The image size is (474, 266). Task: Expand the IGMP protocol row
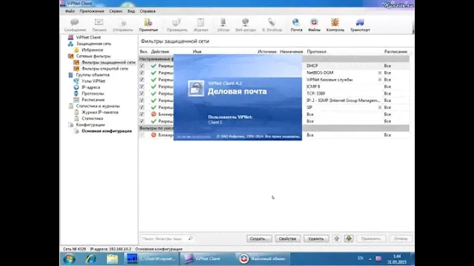[x=379, y=101]
